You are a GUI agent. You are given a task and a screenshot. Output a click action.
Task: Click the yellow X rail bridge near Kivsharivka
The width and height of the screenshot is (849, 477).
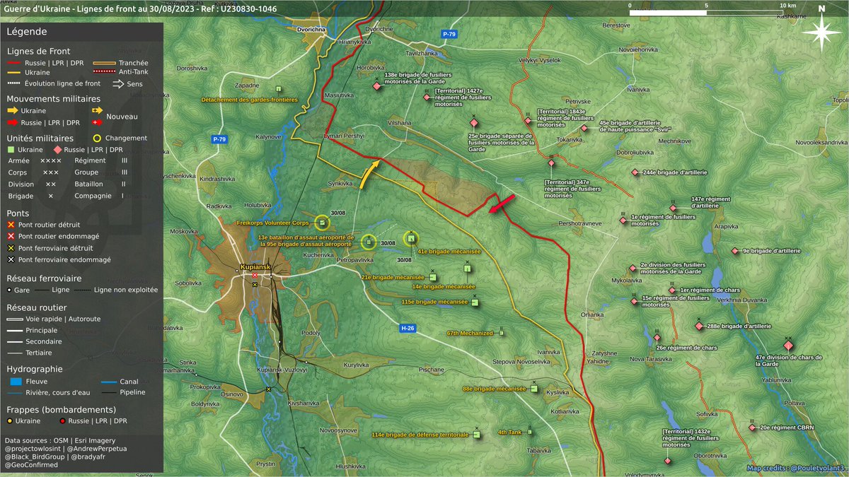coord(269,389)
